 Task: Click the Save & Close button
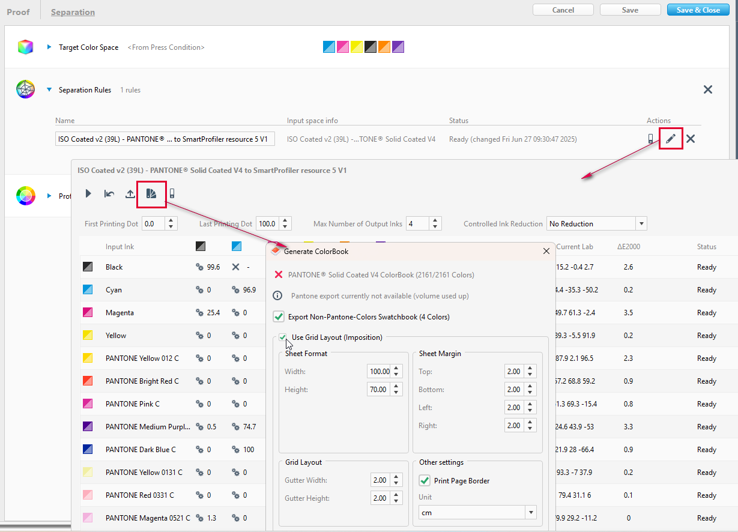[698, 10]
